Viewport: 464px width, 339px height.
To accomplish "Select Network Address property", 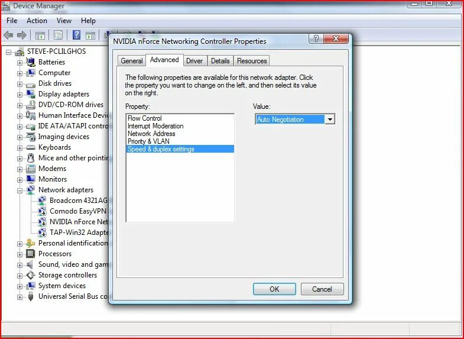I will 180,134.
